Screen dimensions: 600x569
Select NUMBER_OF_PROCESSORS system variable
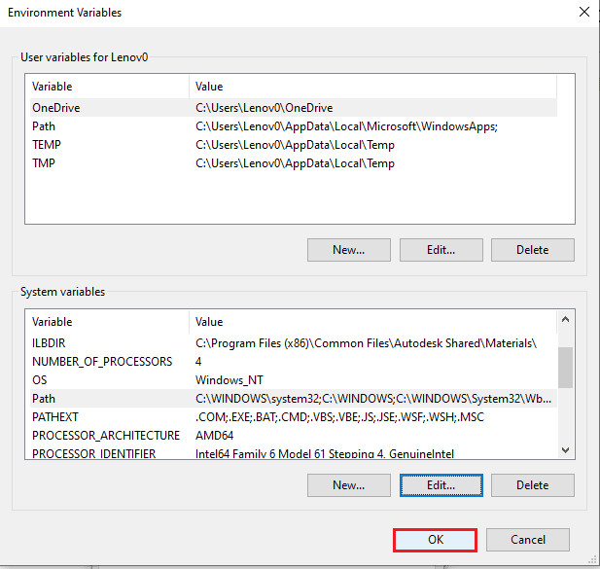click(x=102, y=362)
